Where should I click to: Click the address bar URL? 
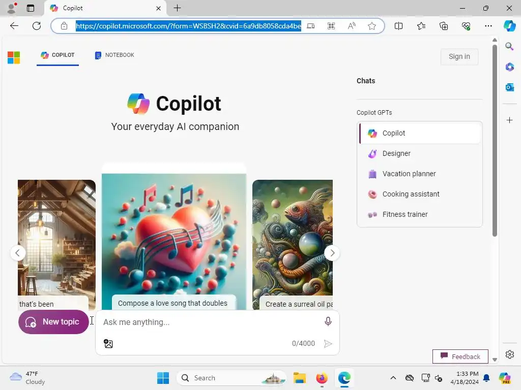(188, 26)
